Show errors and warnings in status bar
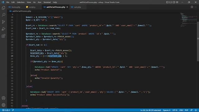This screenshot has height=112, width=199. coord(6,110)
